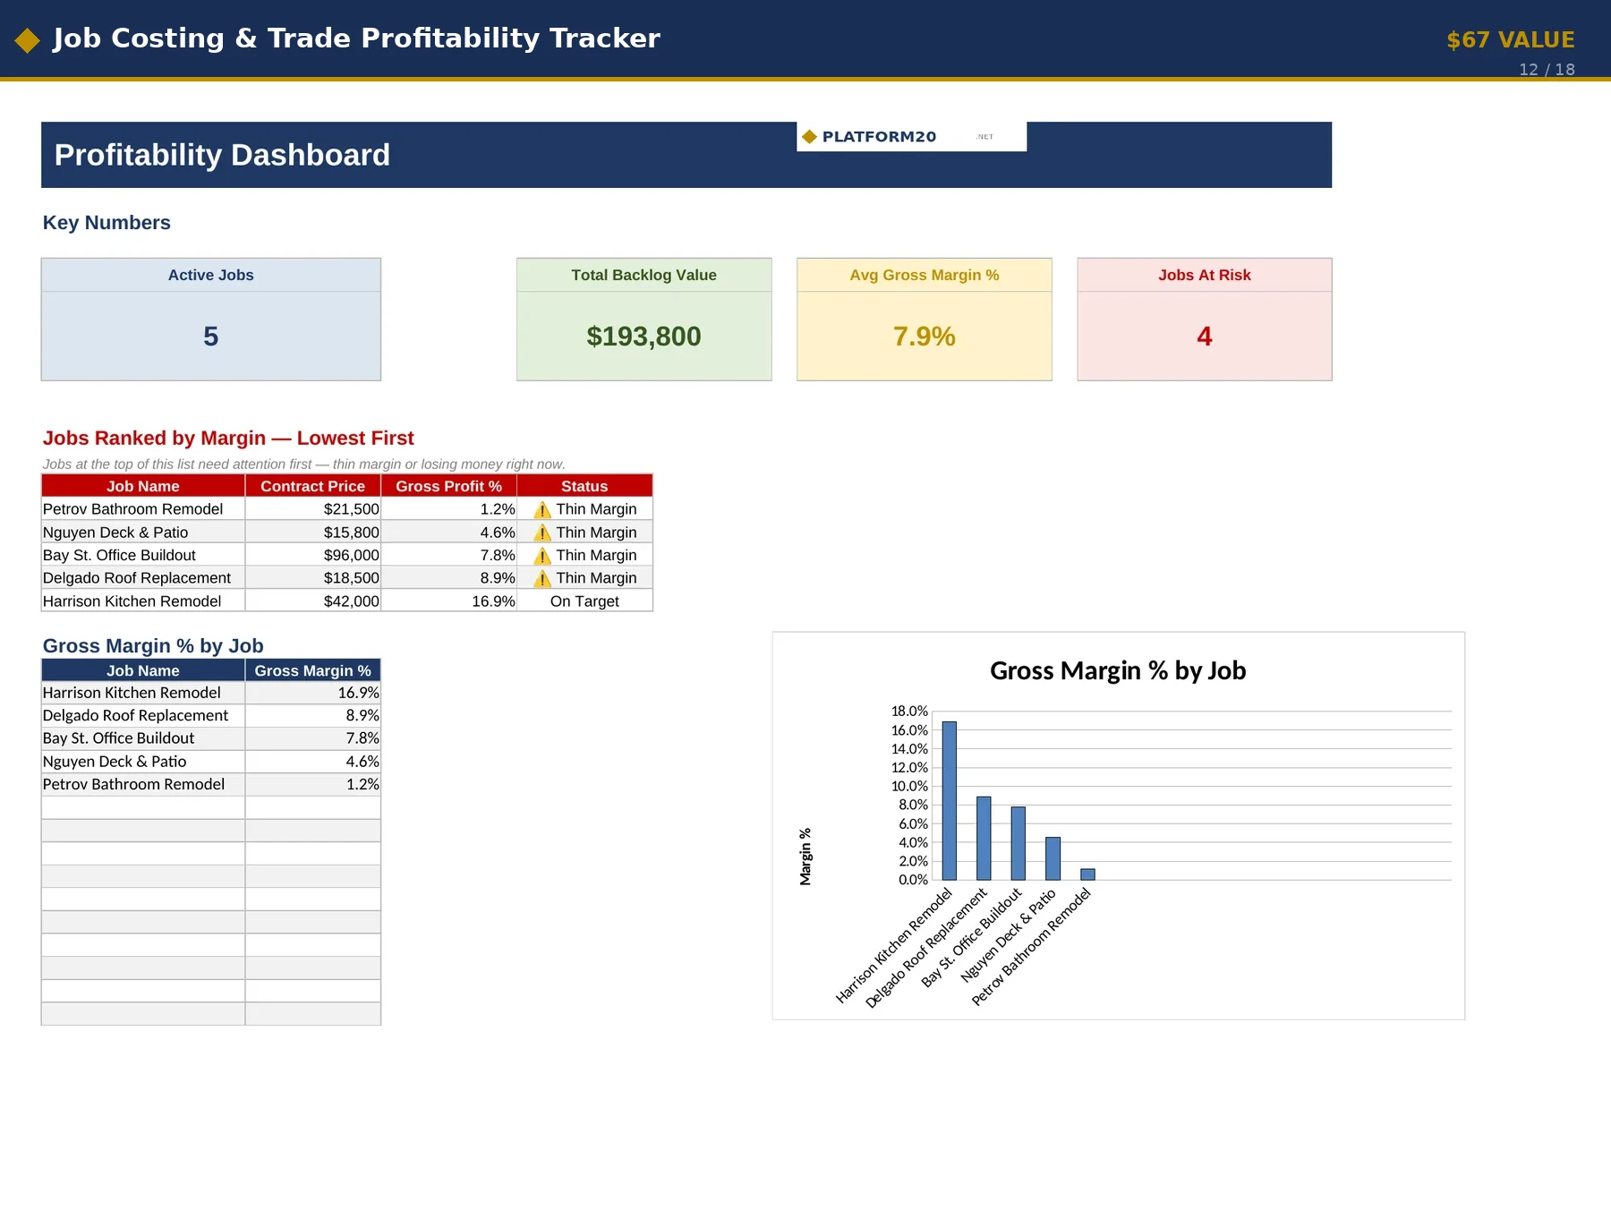Image resolution: width=1611 pixels, height=1219 pixels.
Task: Click warning icon in Petrov Bathroom Remodel row
Action: point(542,510)
